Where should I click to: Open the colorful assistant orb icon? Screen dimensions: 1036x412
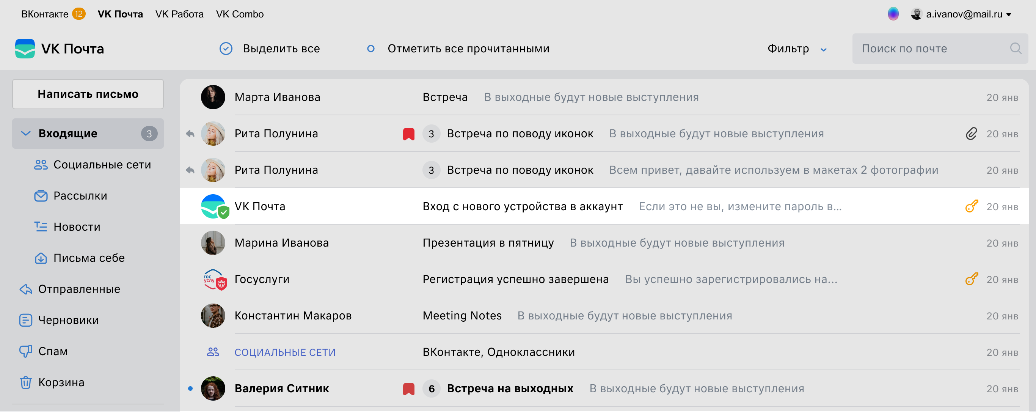tap(893, 14)
